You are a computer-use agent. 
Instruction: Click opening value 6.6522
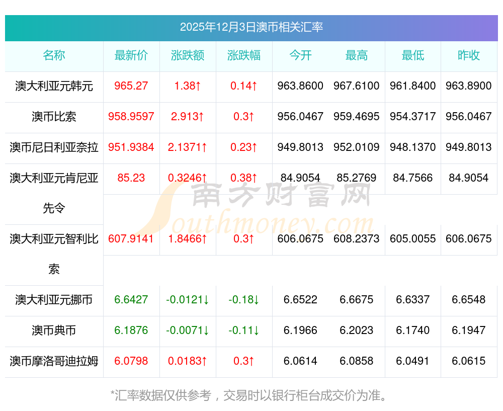(x=300, y=300)
